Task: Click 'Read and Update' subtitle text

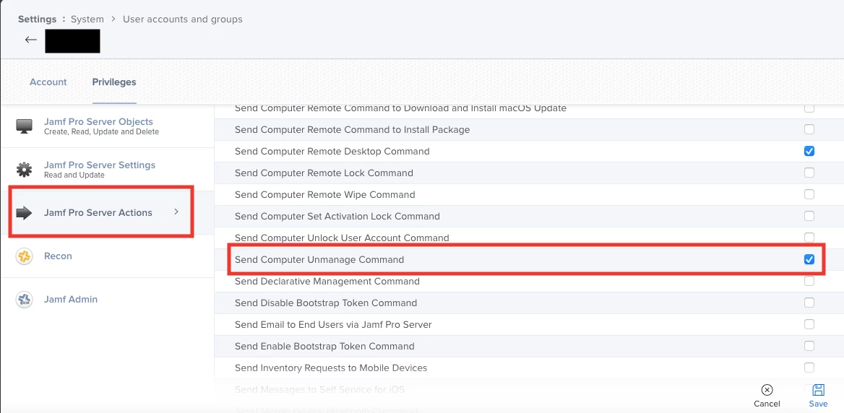Action: coord(74,175)
